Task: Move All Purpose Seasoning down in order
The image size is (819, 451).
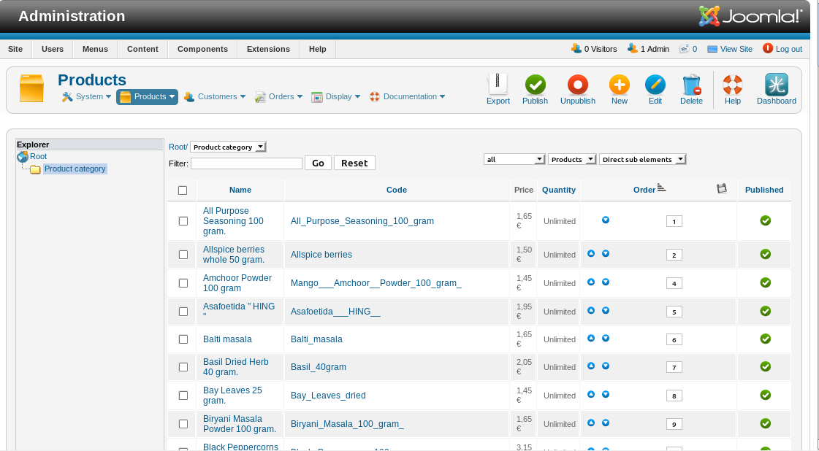Action: click(606, 220)
